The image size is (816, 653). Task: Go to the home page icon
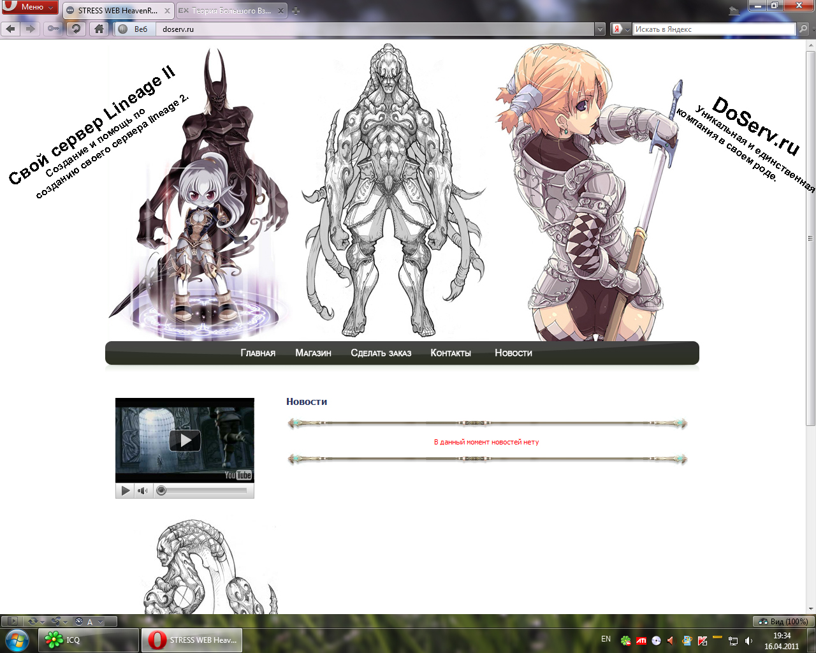(x=99, y=29)
